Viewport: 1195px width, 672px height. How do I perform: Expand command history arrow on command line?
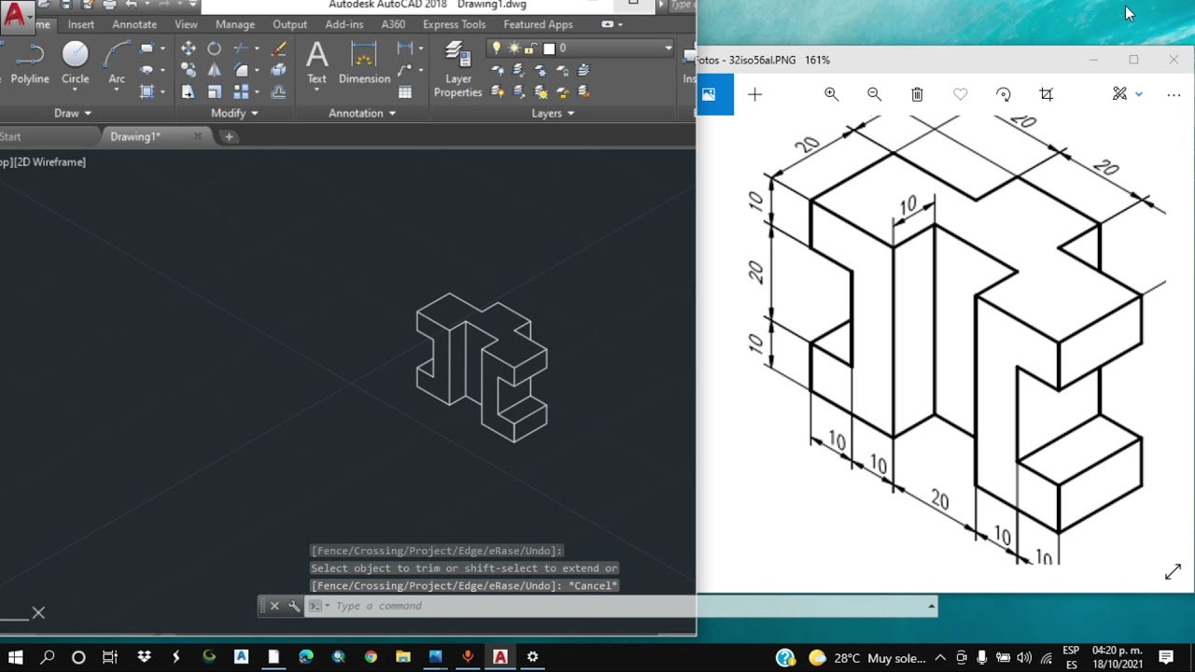point(931,606)
